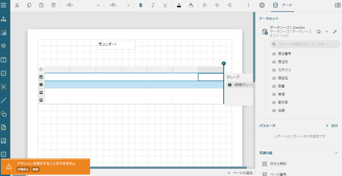This screenshot has height=176, width=342.
Task: Open the hamburger main menu
Action: (5, 5)
